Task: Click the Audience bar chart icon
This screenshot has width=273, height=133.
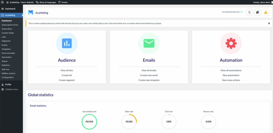Action: pyautogui.click(x=67, y=43)
